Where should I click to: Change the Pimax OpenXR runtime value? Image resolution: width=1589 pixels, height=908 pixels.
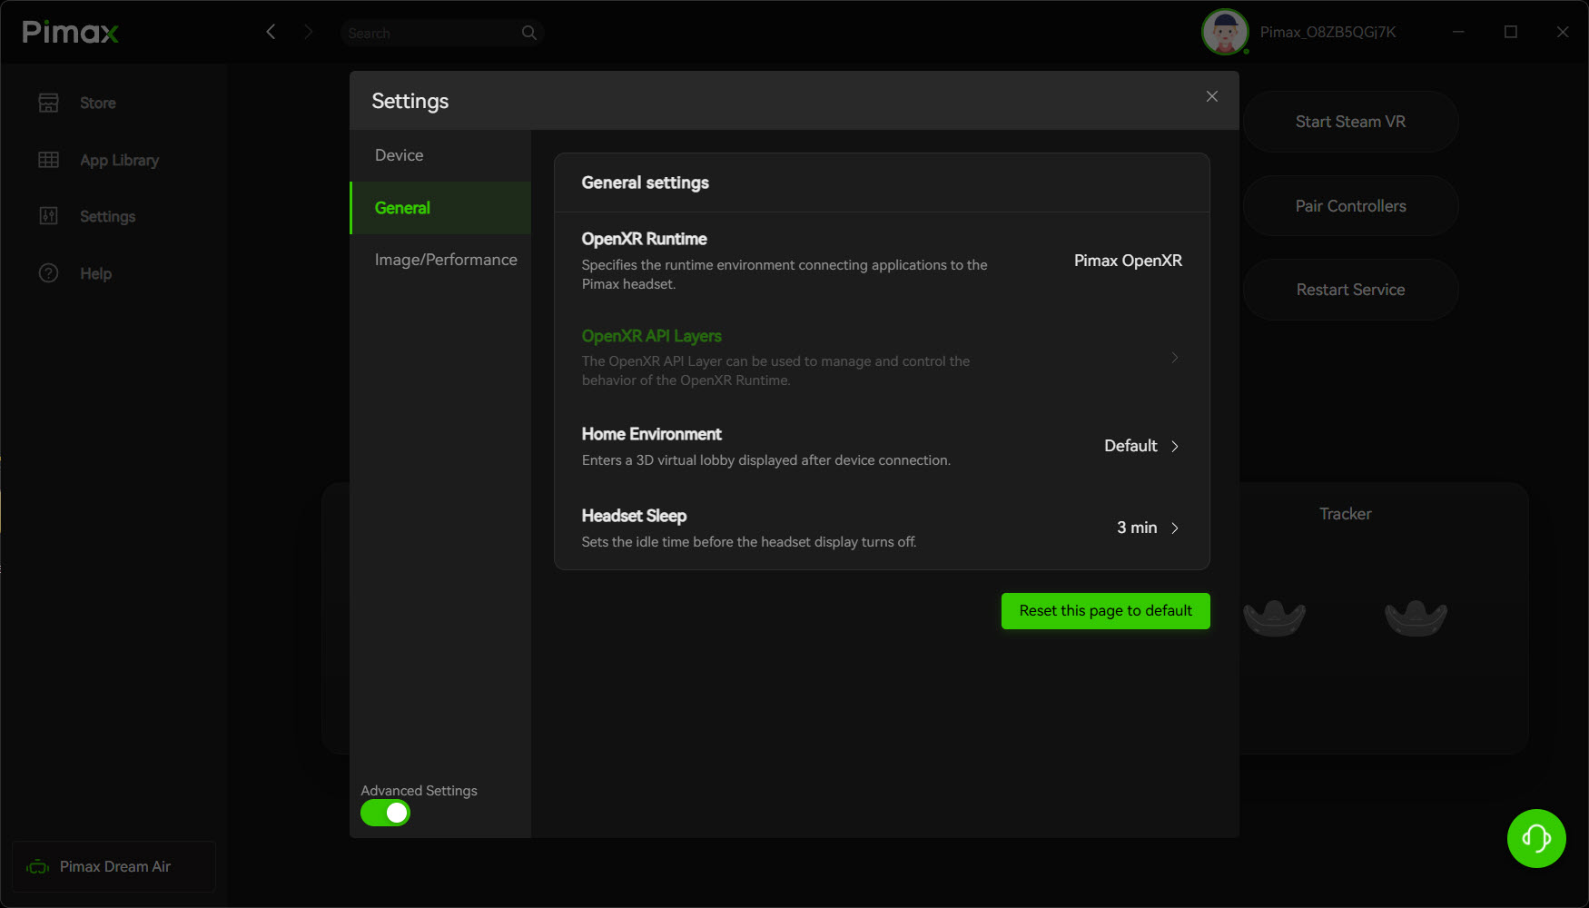(1128, 261)
